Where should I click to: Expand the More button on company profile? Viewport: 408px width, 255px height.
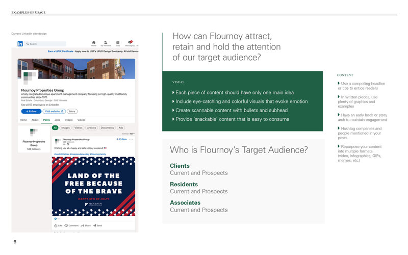click(x=72, y=111)
